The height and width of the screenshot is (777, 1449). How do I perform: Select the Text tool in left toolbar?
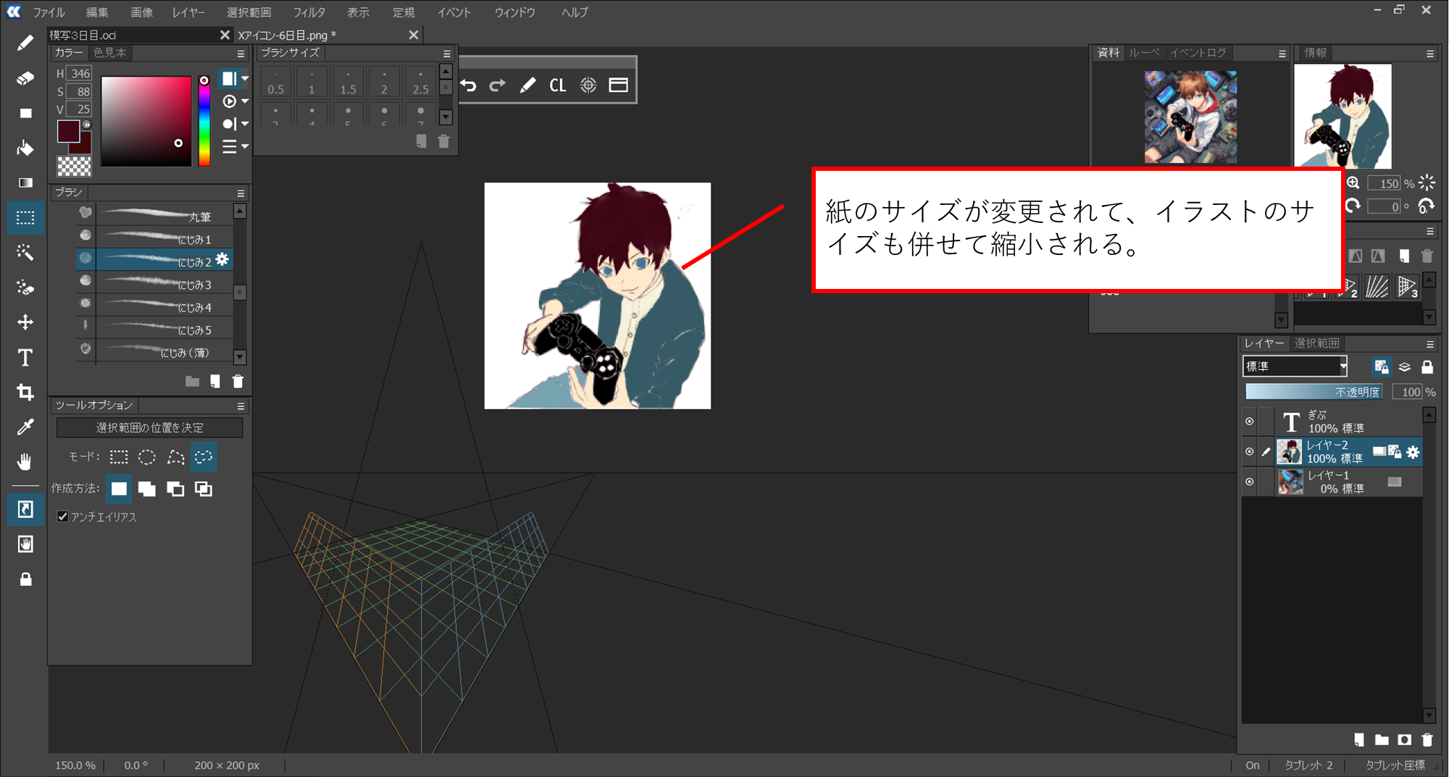point(25,358)
